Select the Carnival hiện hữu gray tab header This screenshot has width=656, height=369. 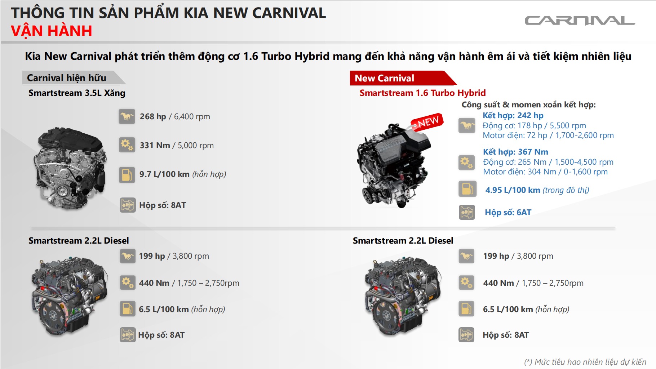click(x=70, y=78)
